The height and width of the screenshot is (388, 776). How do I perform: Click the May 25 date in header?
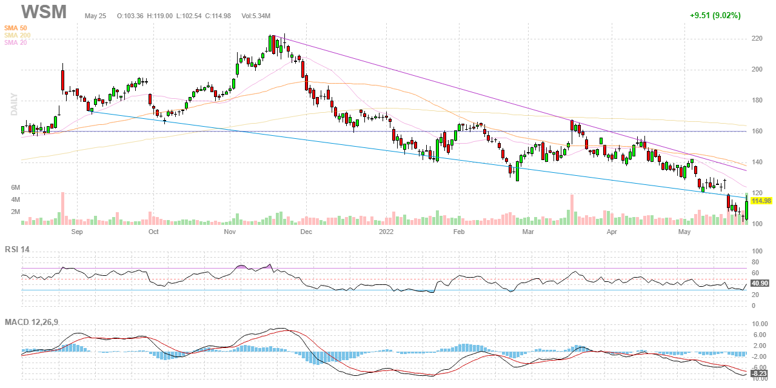pos(95,16)
